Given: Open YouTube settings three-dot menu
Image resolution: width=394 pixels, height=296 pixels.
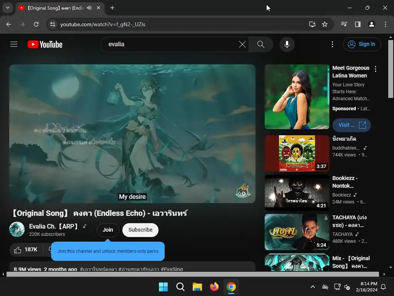Looking at the screenshot, I should tap(332, 44).
